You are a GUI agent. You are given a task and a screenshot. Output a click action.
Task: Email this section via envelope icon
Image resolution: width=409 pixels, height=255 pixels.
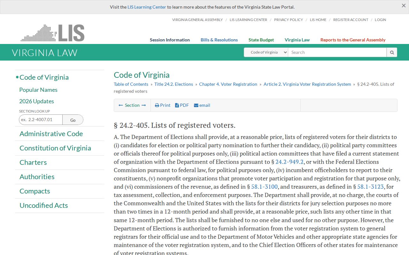pos(202,105)
